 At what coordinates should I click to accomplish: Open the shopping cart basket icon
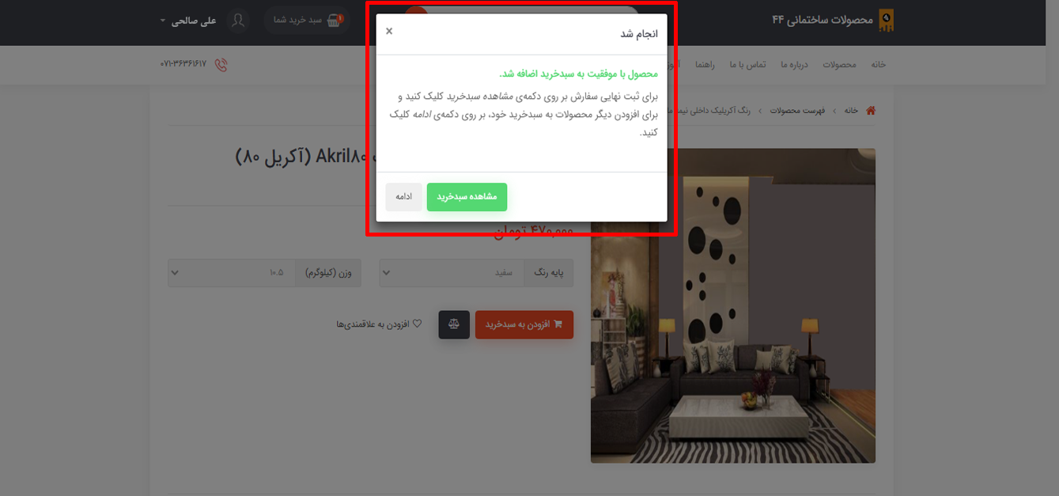click(x=335, y=20)
